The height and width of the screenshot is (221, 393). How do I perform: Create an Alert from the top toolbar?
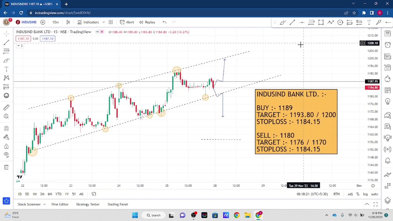point(126,22)
